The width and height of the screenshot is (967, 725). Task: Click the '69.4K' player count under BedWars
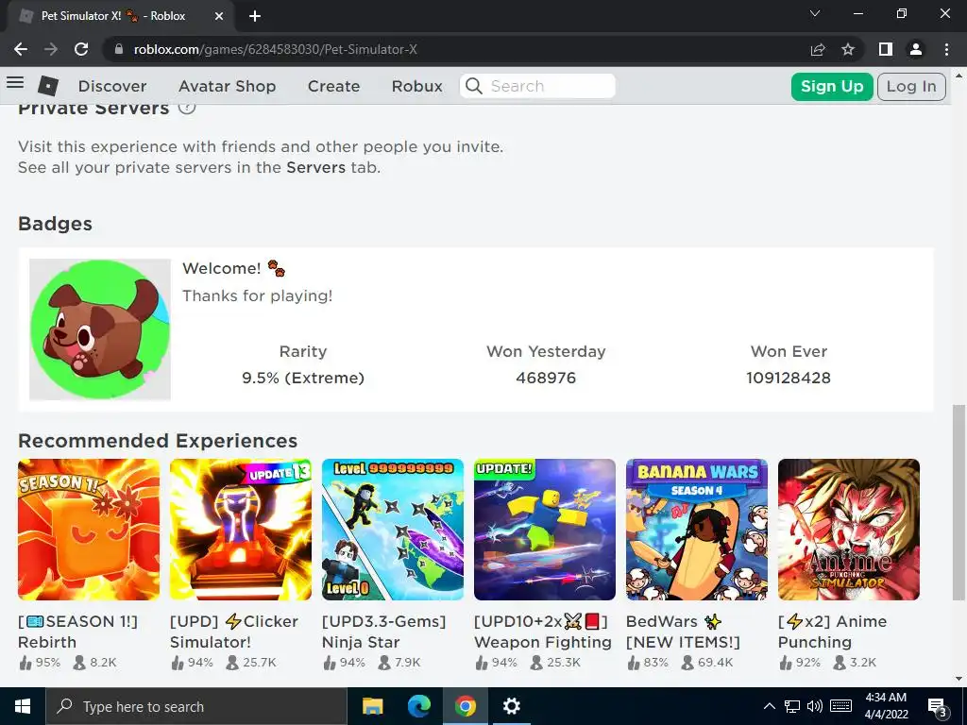click(716, 663)
